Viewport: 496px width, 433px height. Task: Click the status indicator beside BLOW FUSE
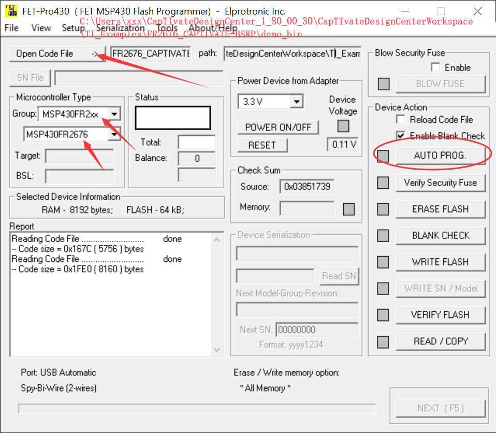tap(384, 84)
